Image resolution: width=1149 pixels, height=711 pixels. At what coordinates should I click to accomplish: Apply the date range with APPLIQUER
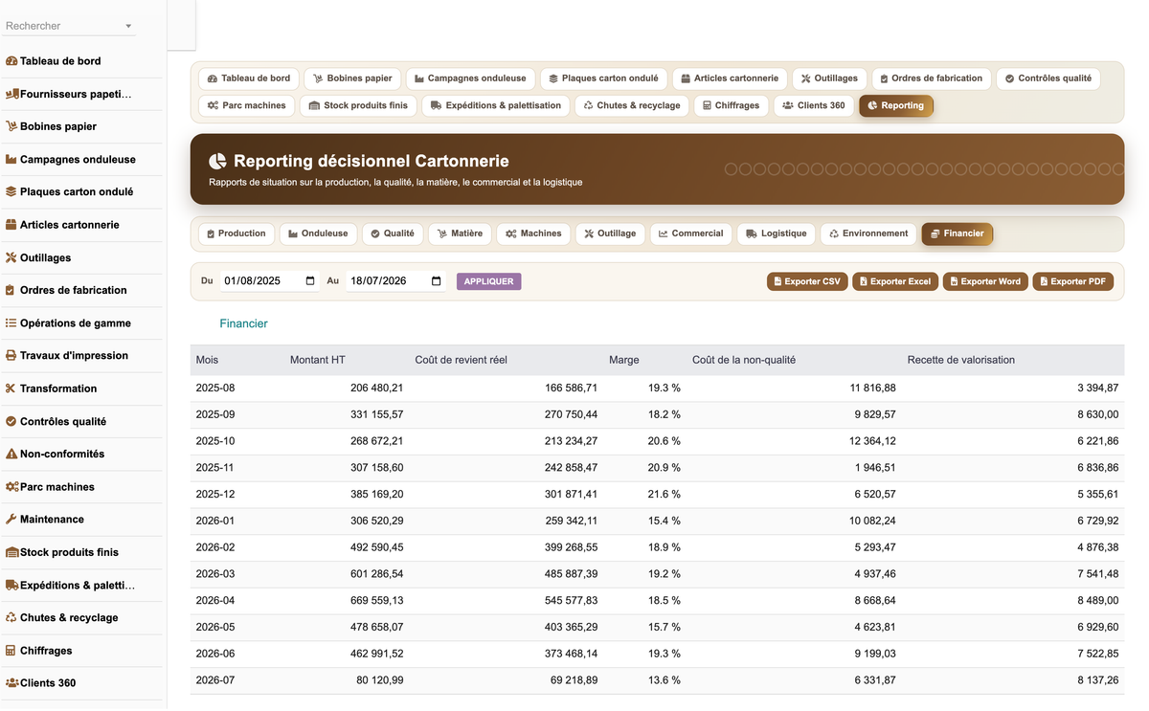coord(489,281)
